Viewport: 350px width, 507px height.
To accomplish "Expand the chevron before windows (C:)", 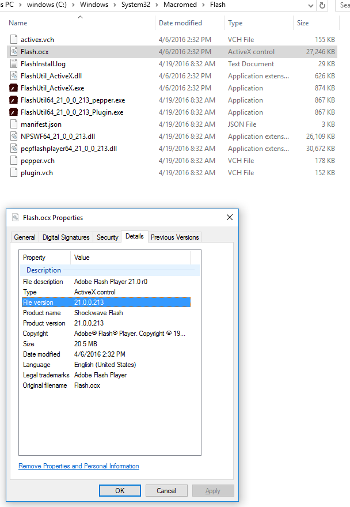I will [20, 5].
